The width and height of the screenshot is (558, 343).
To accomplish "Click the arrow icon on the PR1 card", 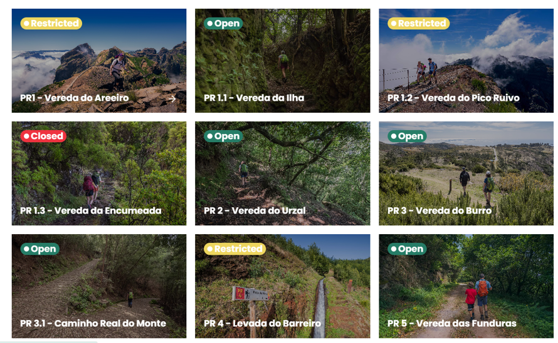I will tap(172, 99).
